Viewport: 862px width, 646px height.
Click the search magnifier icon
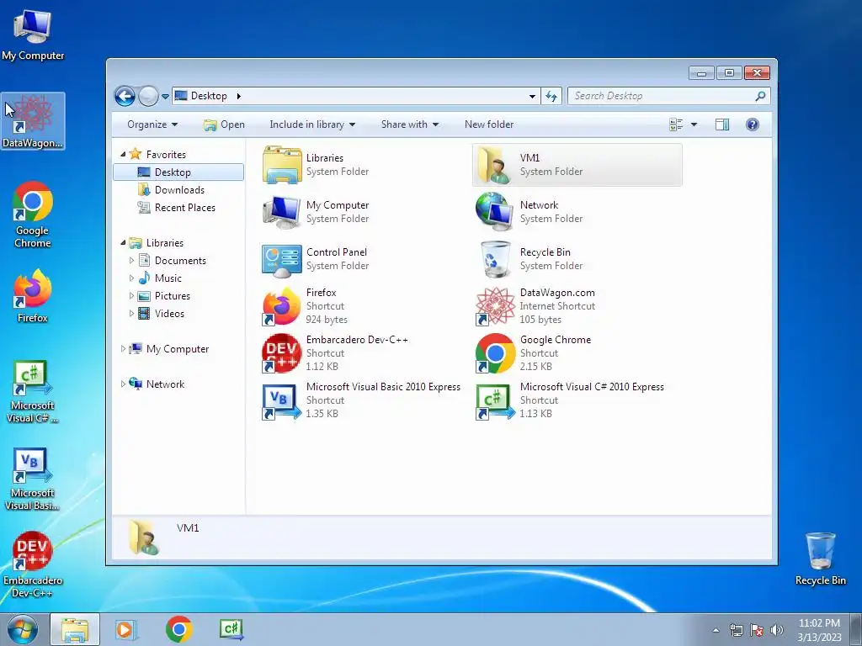pyautogui.click(x=760, y=96)
